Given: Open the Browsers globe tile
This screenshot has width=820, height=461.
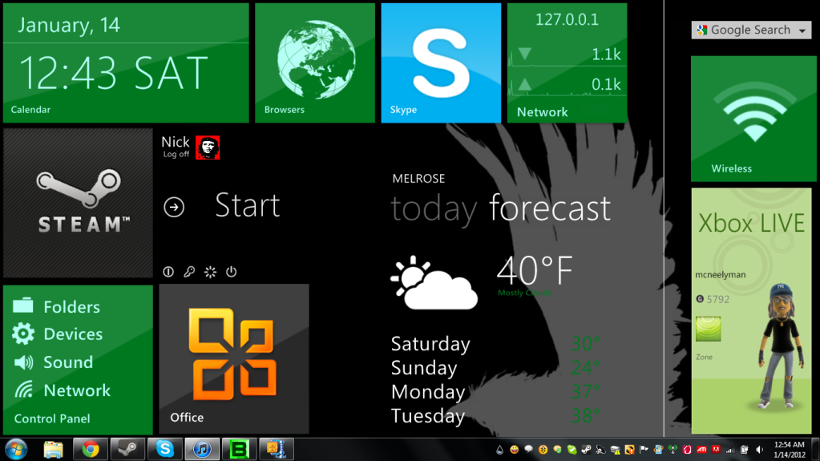Looking at the screenshot, I should click(315, 63).
